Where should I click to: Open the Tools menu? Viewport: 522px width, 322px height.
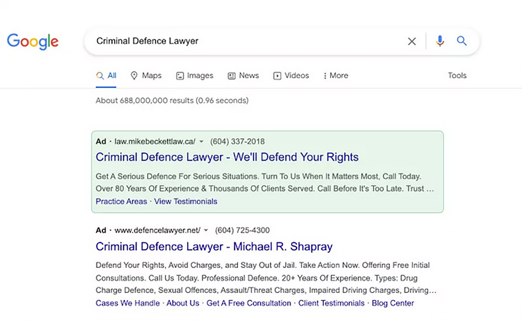[457, 75]
